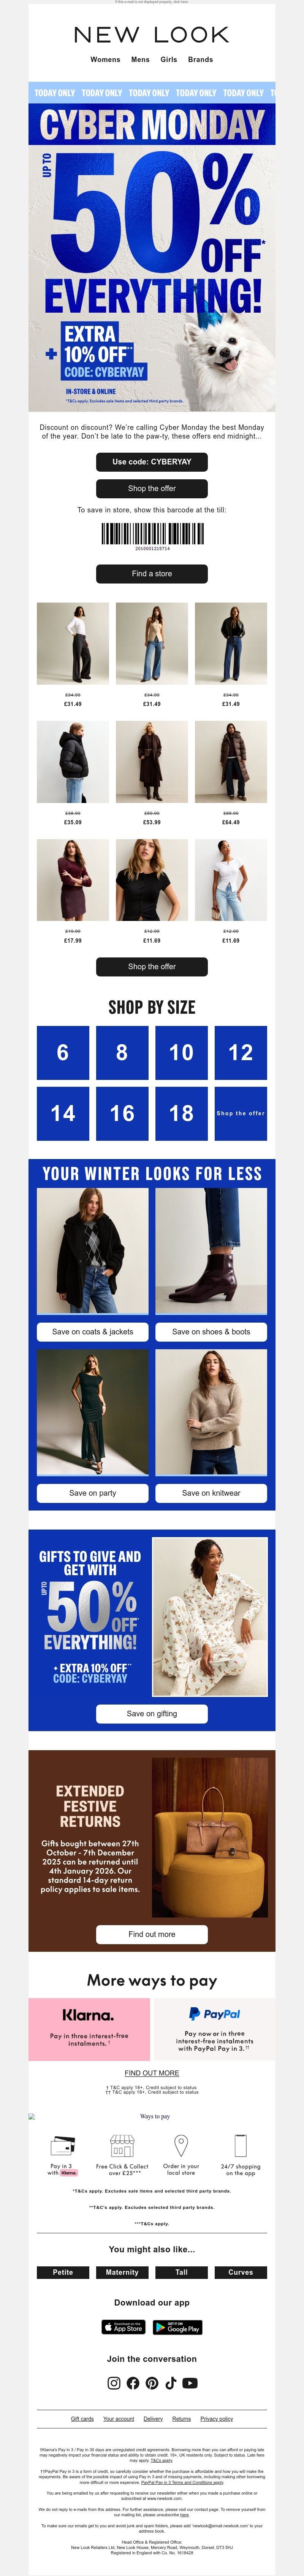This screenshot has height=2576, width=304.
Task: Select the Maternity category button
Action: click(122, 2272)
